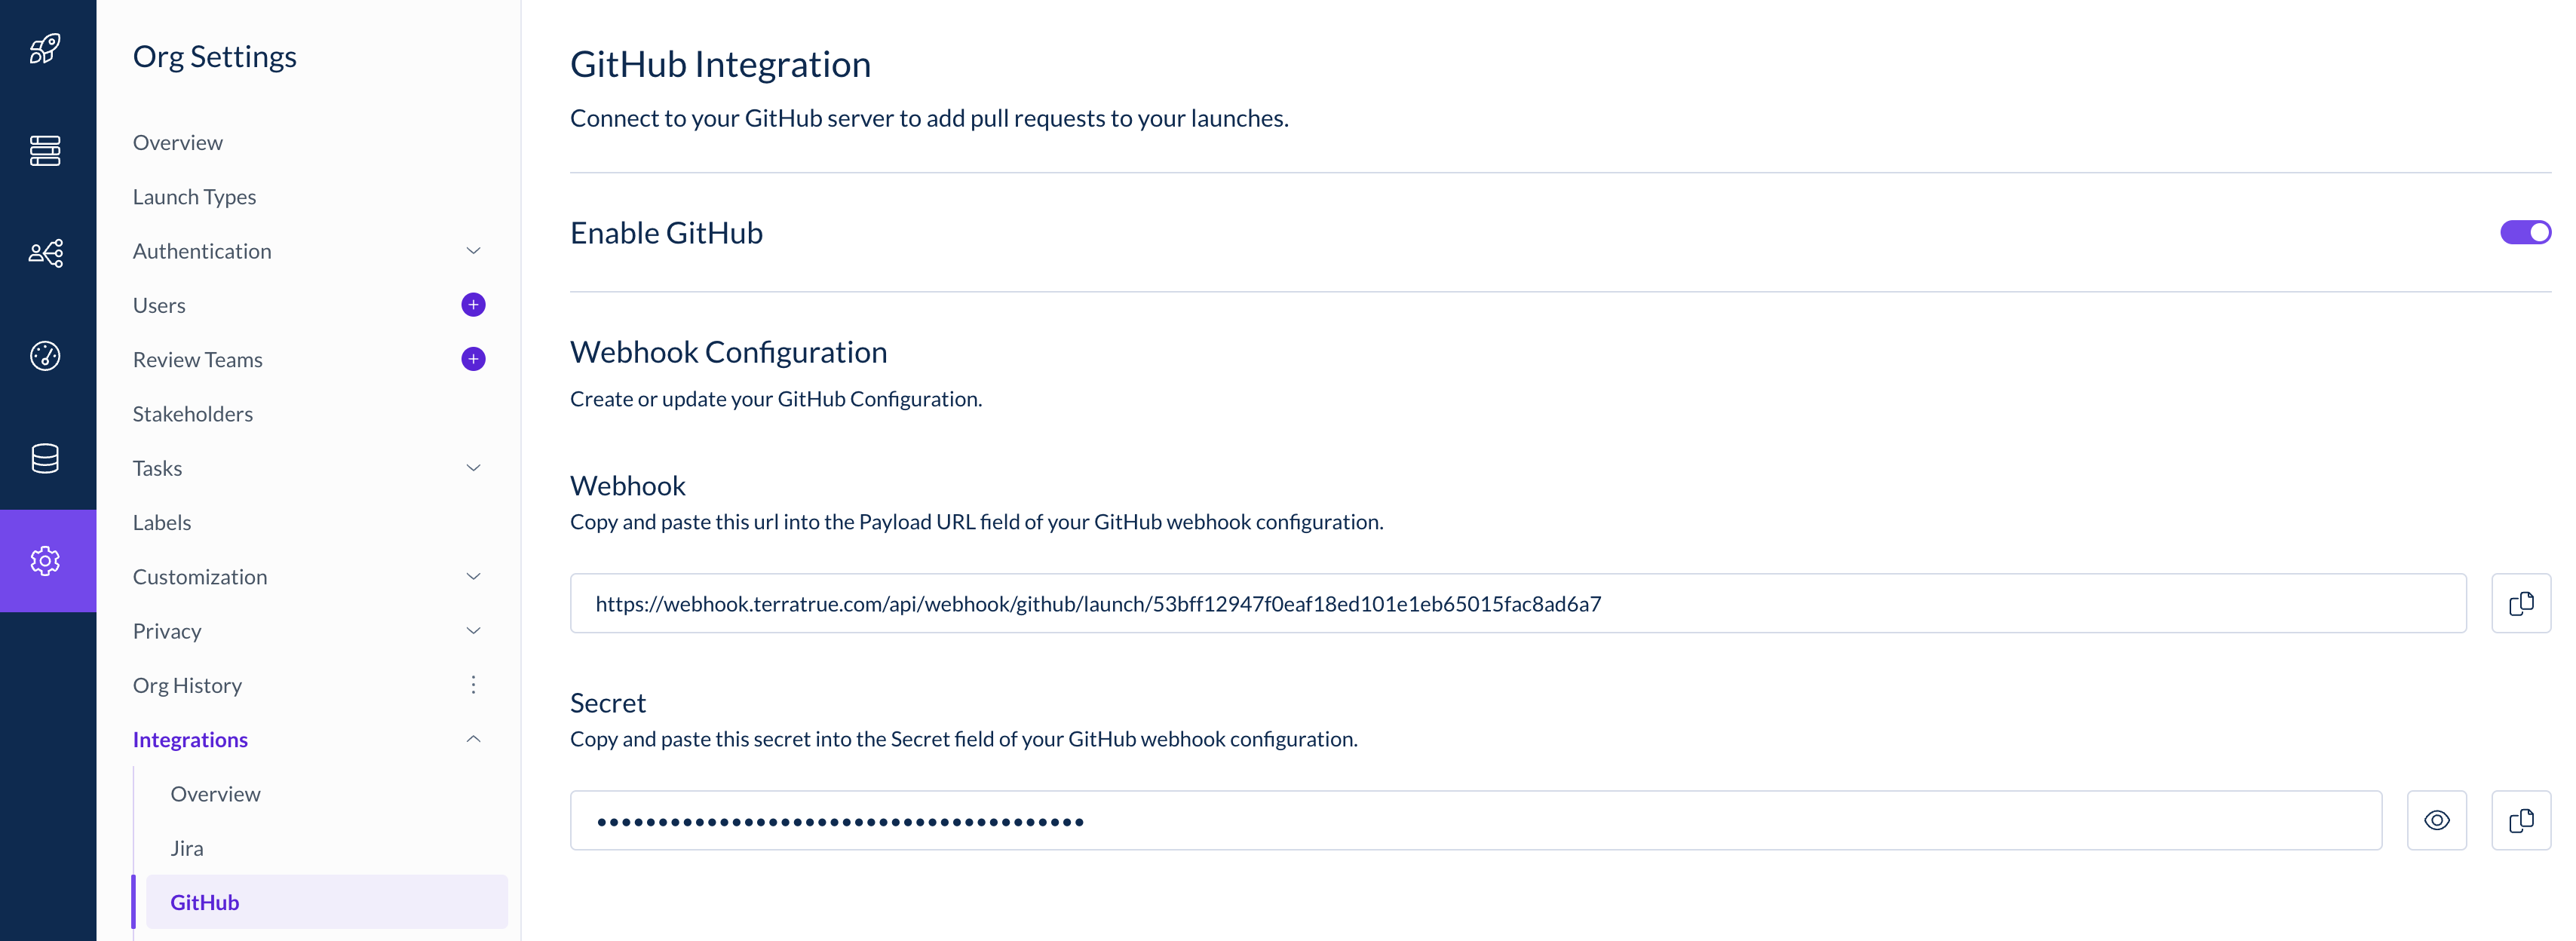Reveal the secret with eye icon

tap(2436, 820)
